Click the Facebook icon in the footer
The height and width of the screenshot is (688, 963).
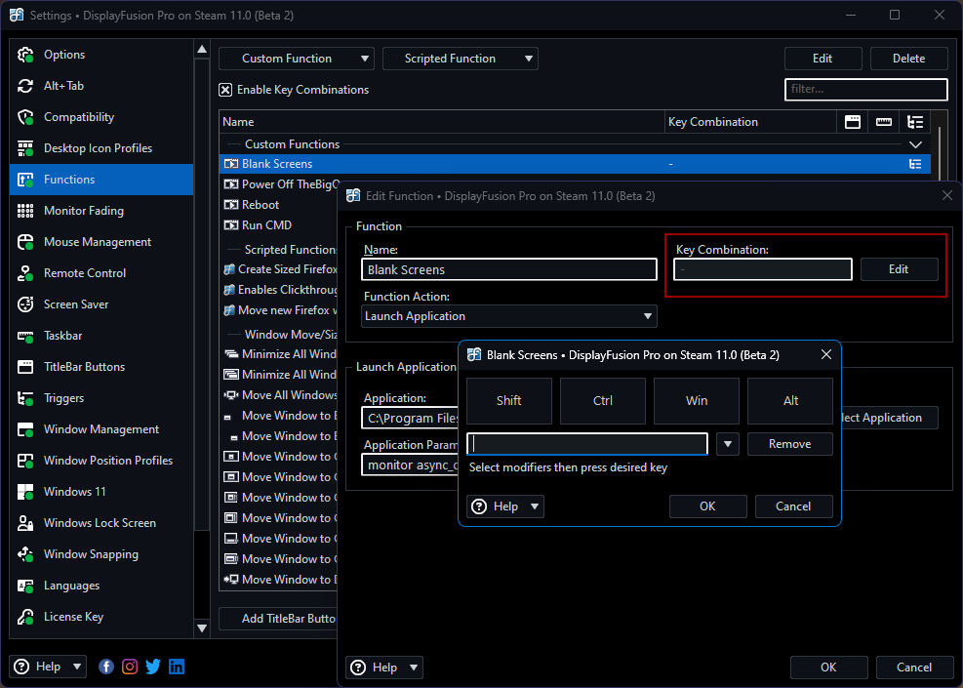click(106, 667)
